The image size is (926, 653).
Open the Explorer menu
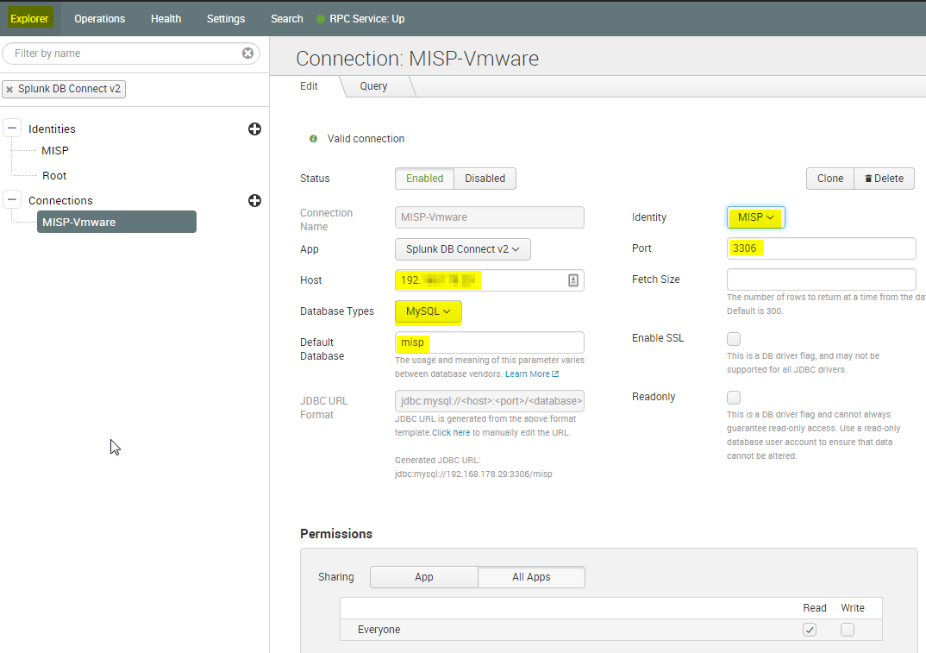coord(29,18)
